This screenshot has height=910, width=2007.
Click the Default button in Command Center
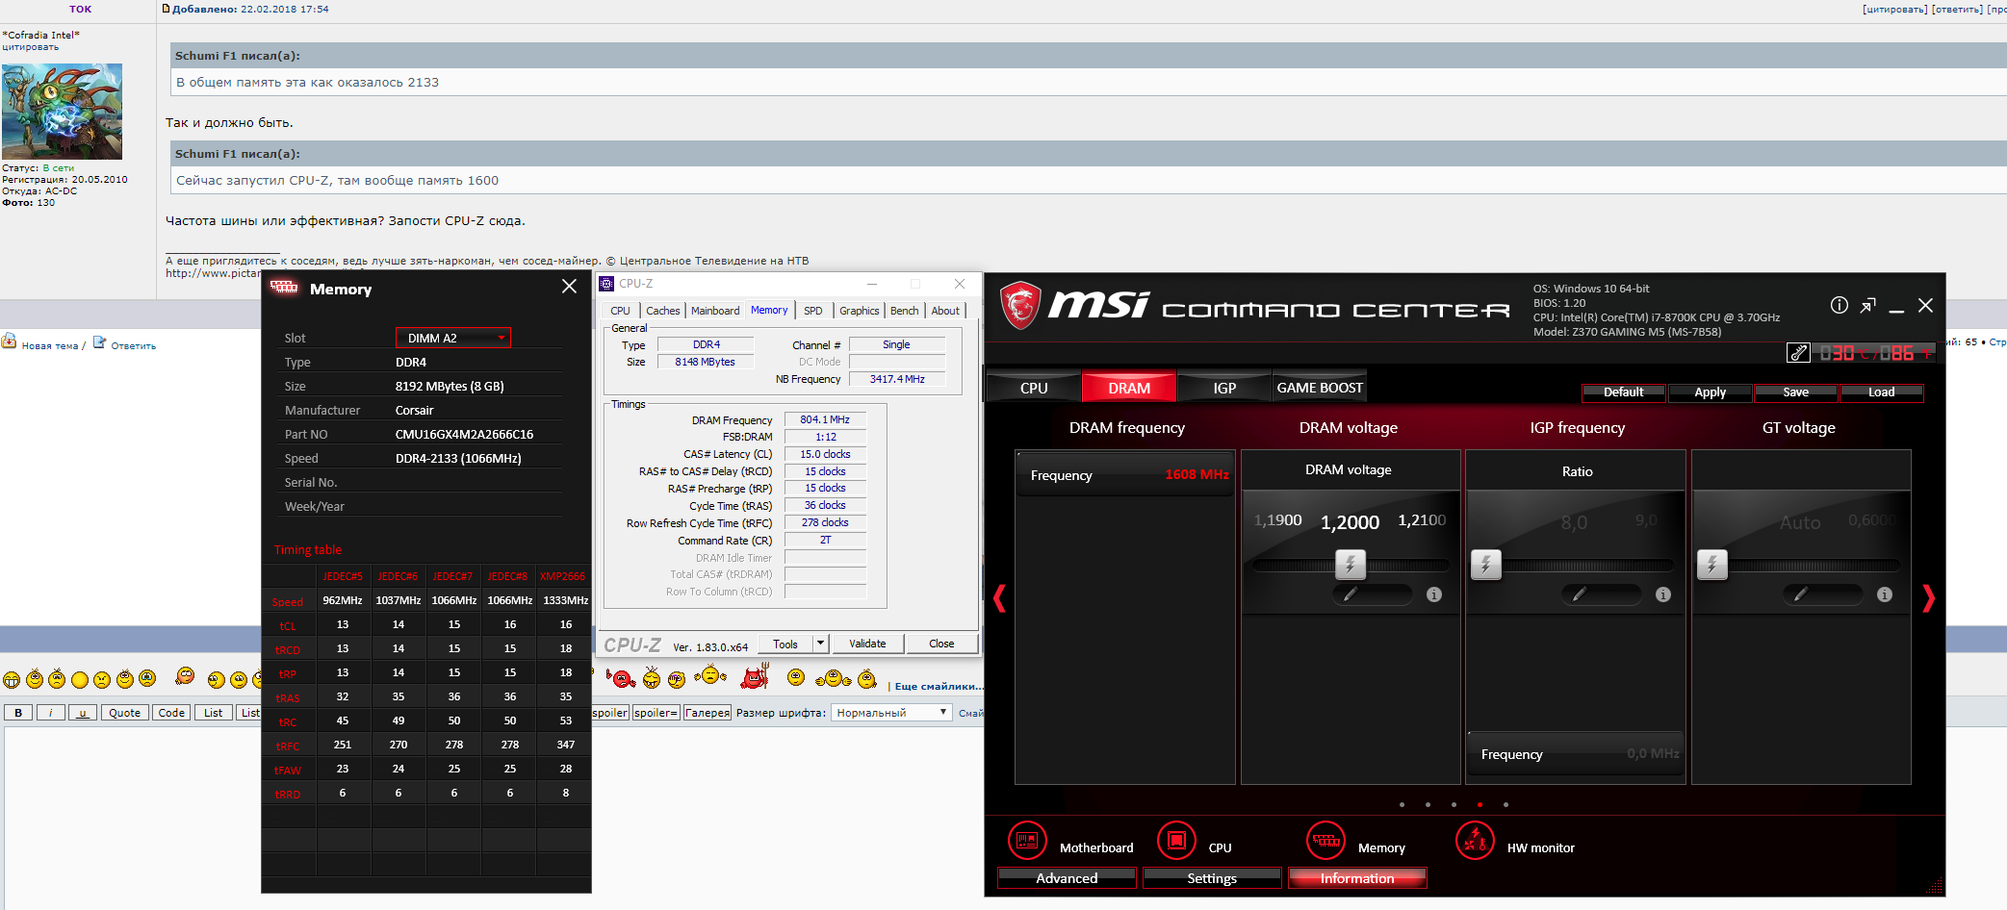(1624, 392)
